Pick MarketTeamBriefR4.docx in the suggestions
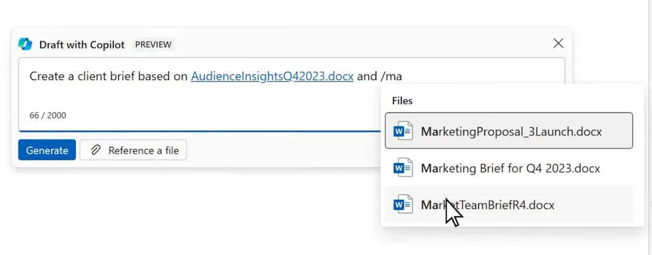This screenshot has height=255, width=652. click(488, 205)
